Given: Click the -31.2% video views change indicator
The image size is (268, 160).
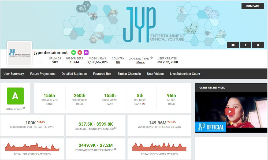Looking at the screenshot, I should (172, 122).
